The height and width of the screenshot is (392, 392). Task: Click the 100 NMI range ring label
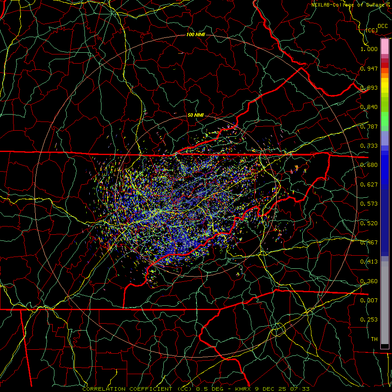point(196,34)
